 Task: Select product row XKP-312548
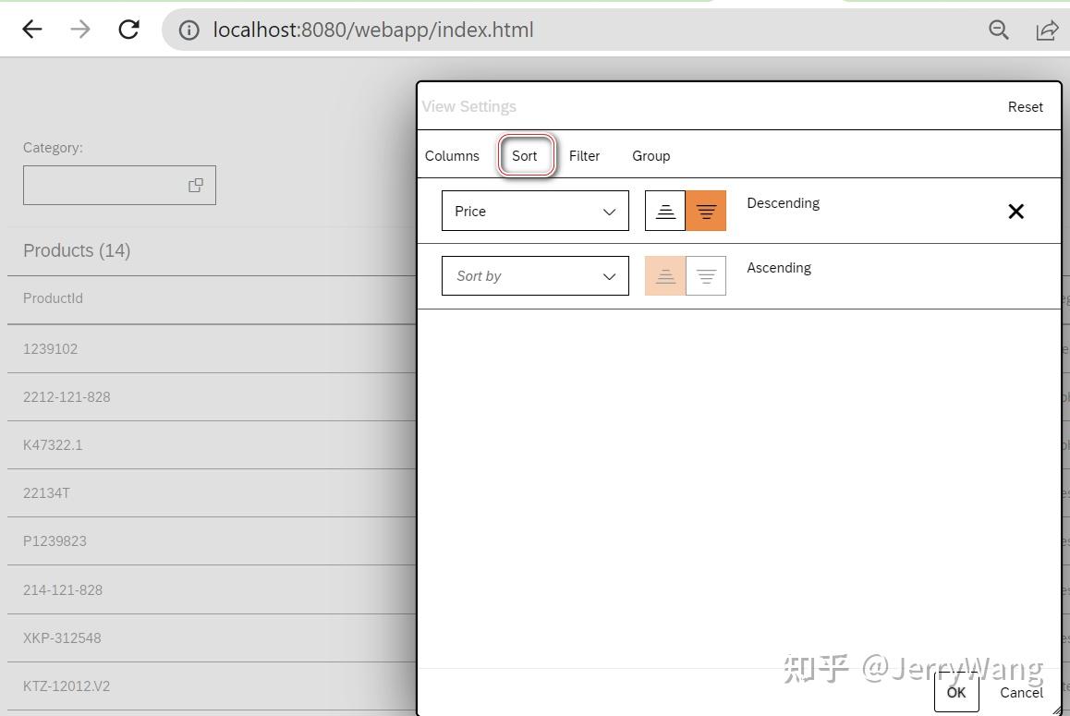[212, 638]
